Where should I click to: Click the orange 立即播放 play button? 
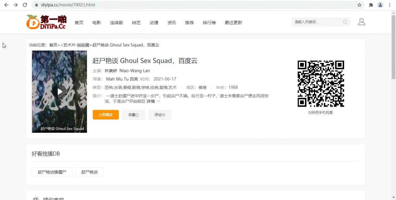pos(105,115)
